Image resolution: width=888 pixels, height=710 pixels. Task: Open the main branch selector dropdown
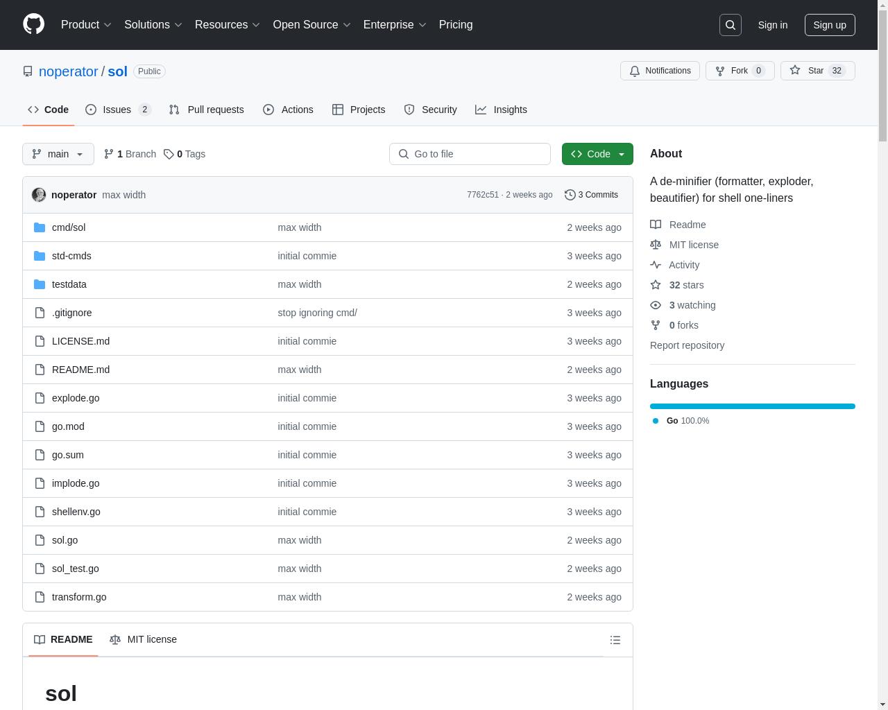coord(58,154)
